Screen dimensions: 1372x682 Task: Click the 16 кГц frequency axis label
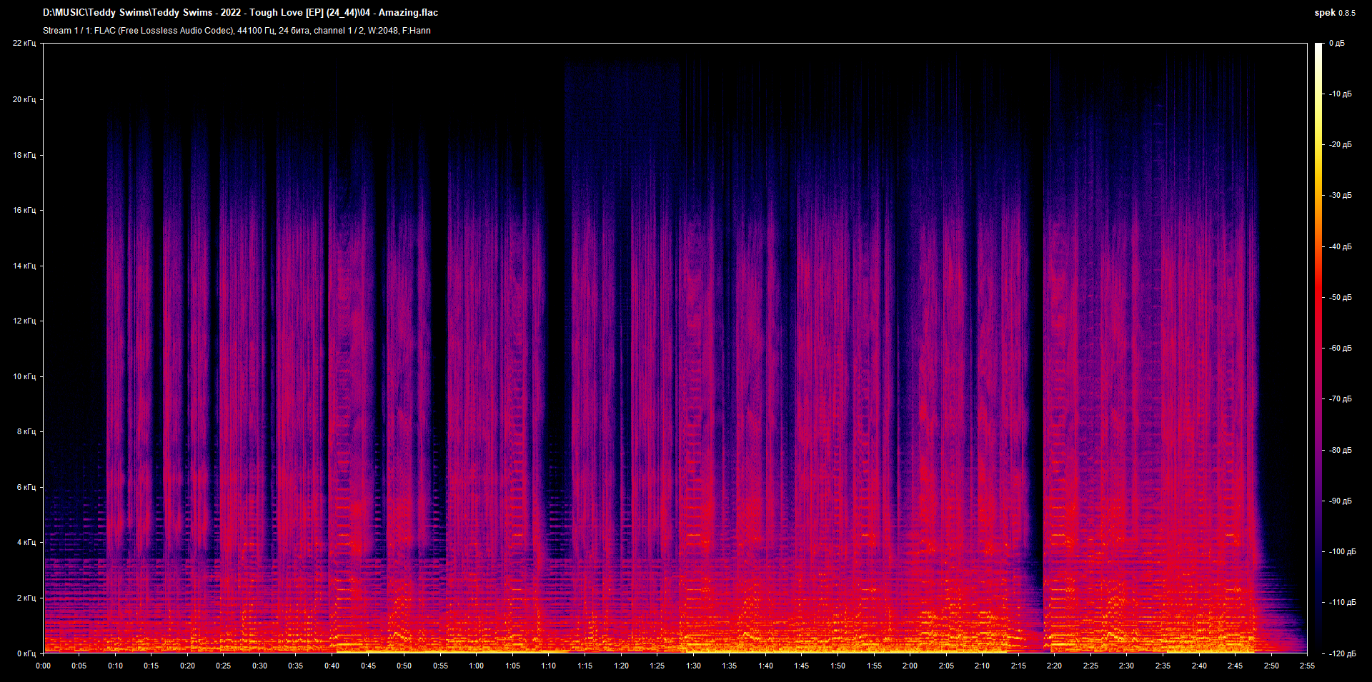pos(24,210)
